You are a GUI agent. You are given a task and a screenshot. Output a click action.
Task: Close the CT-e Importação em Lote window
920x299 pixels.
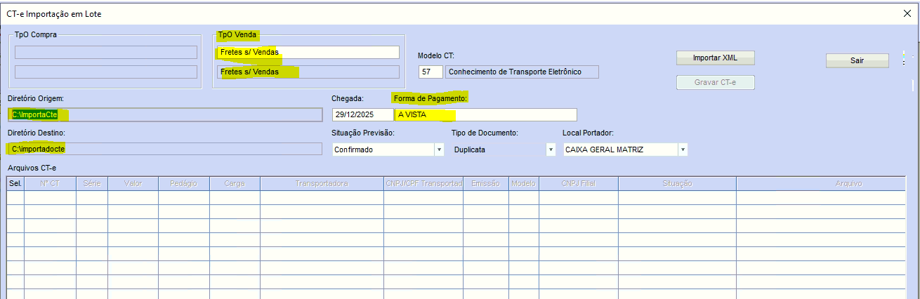point(907,13)
